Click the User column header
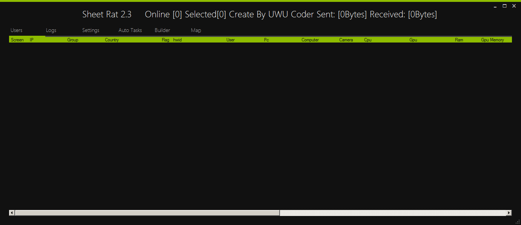Image resolution: width=521 pixels, height=225 pixels. (x=231, y=40)
